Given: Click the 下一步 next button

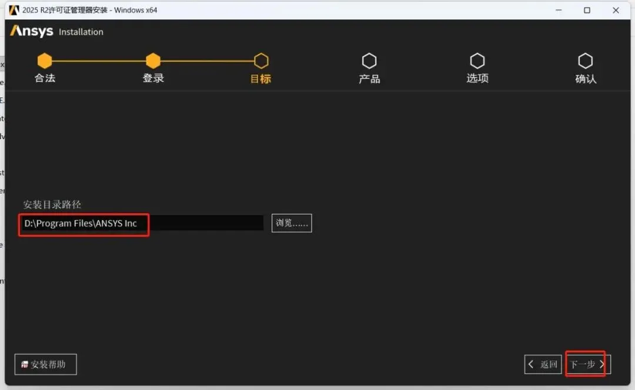Looking at the screenshot, I should pos(588,364).
